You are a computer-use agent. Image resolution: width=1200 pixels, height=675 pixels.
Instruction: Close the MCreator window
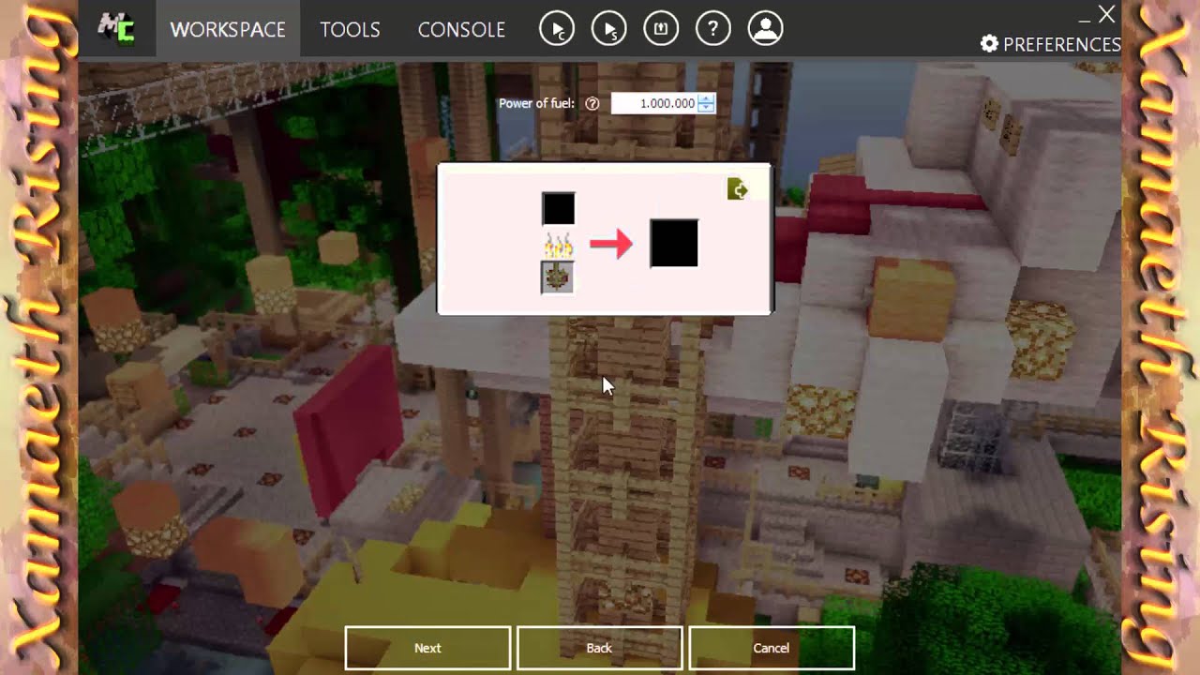point(1107,14)
